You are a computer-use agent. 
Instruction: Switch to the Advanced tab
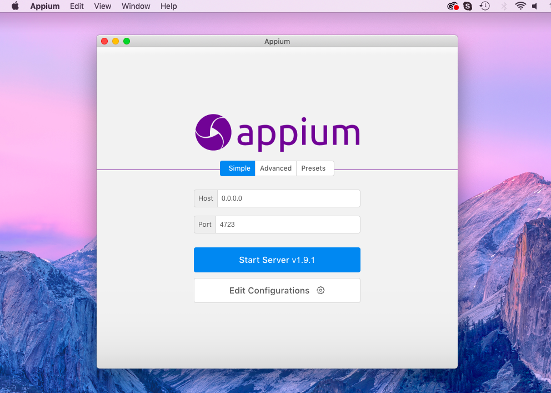tap(276, 168)
